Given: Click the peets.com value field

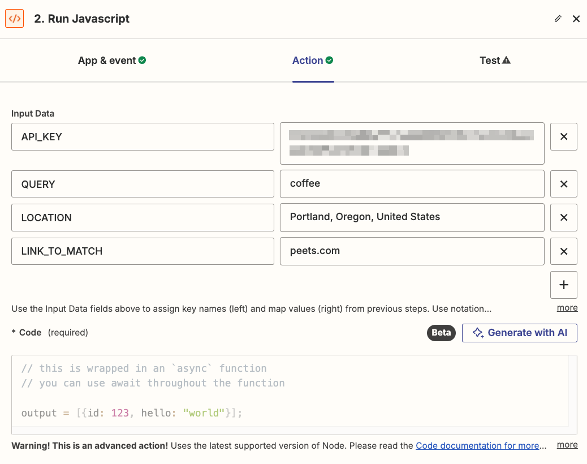Looking at the screenshot, I should point(412,251).
